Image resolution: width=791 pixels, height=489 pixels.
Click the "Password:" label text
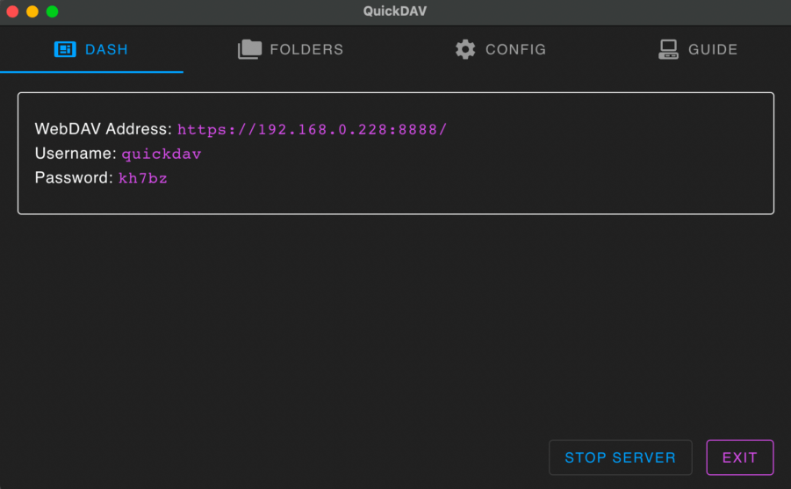pos(74,177)
